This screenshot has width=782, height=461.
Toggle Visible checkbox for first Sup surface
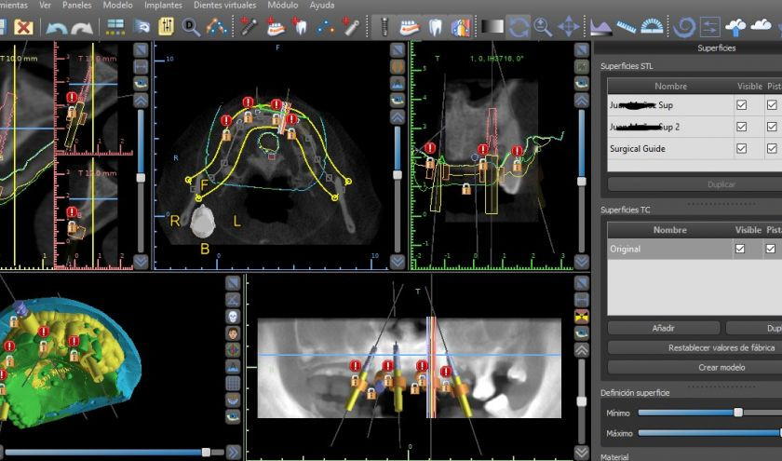click(x=741, y=105)
